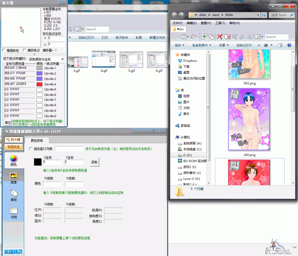Click the thumbnail view change icon
298x256 pixels.
(266, 45)
